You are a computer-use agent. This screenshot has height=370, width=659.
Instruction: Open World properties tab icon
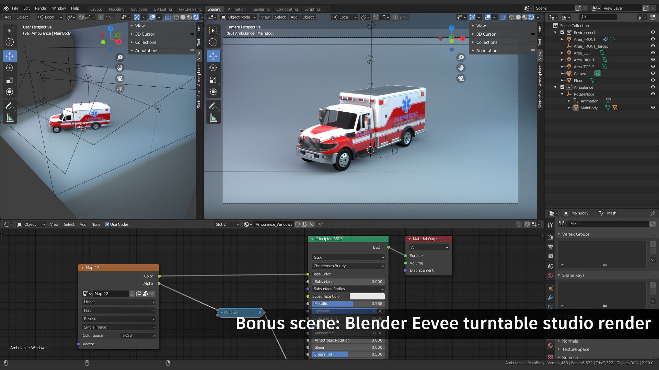pos(550,276)
